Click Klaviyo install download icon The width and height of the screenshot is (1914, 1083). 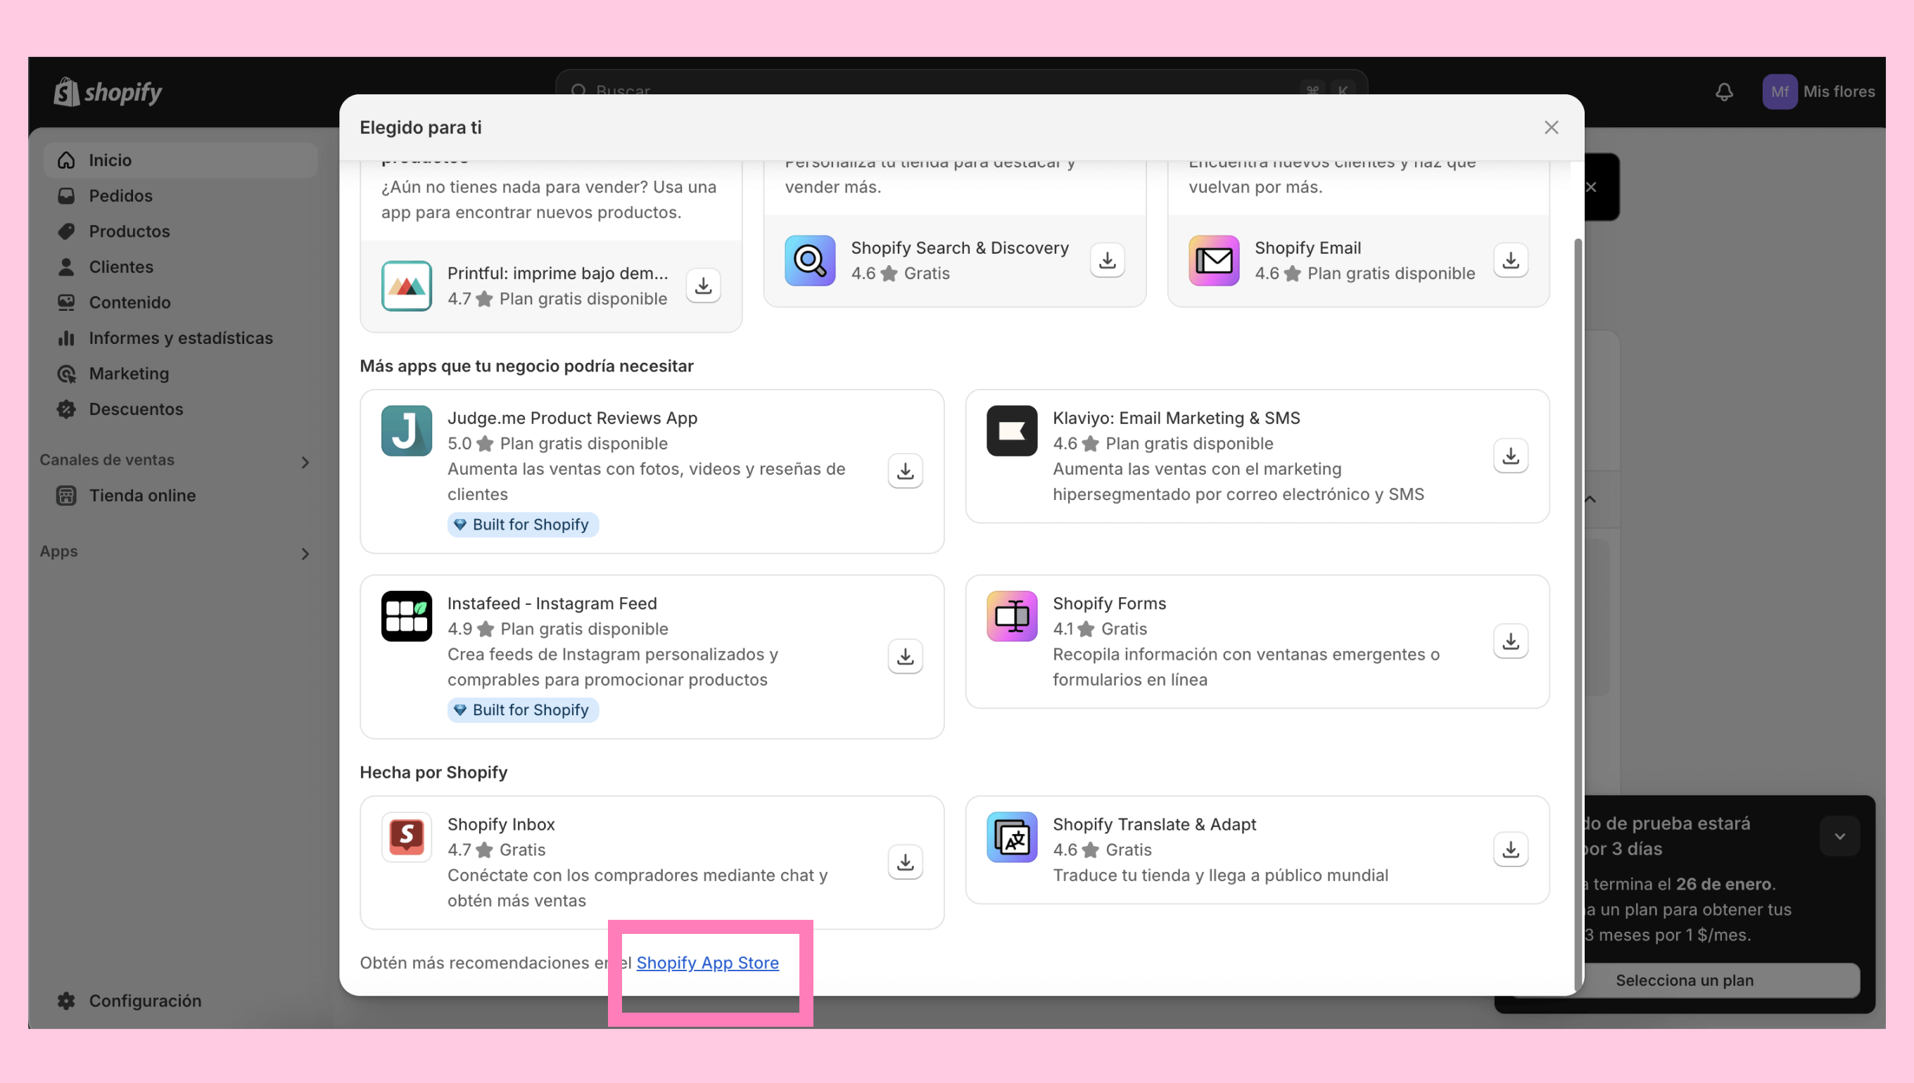coord(1510,455)
